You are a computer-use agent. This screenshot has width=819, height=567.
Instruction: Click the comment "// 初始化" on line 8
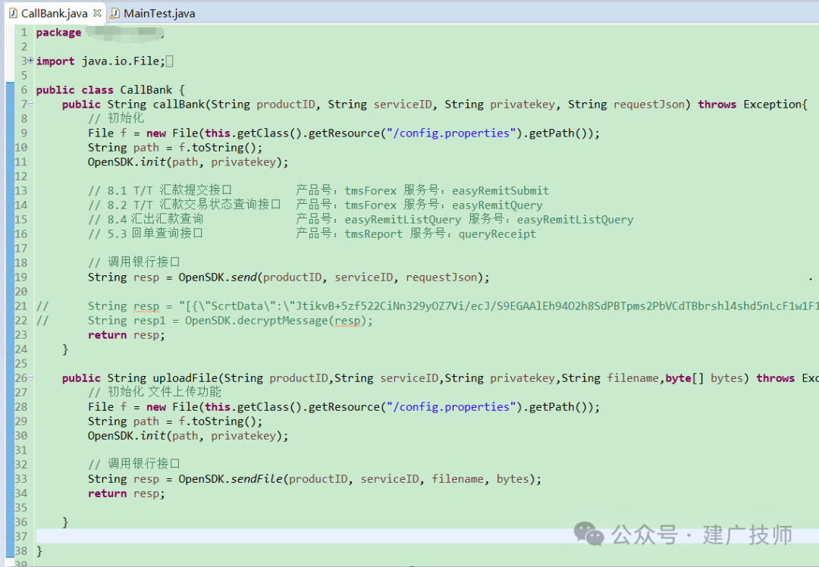[115, 118]
